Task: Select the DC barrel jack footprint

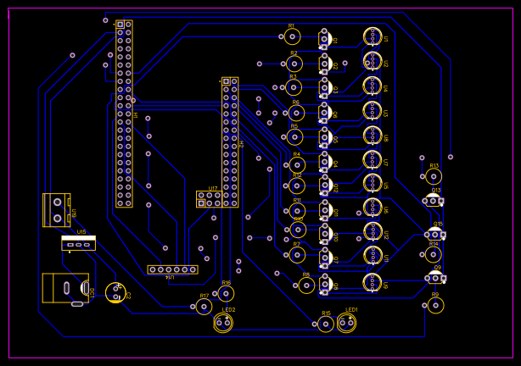Action: pyautogui.click(x=65, y=288)
